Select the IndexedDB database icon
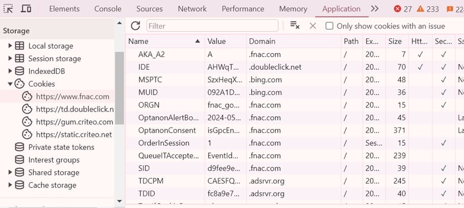 click(19, 71)
